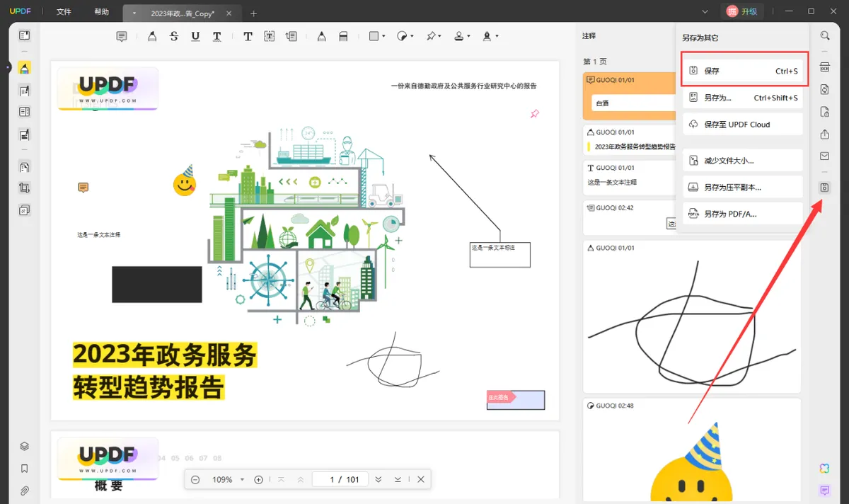Switch to edit PDF mode in left sidebar
The width and height of the screenshot is (849, 504).
click(24, 91)
